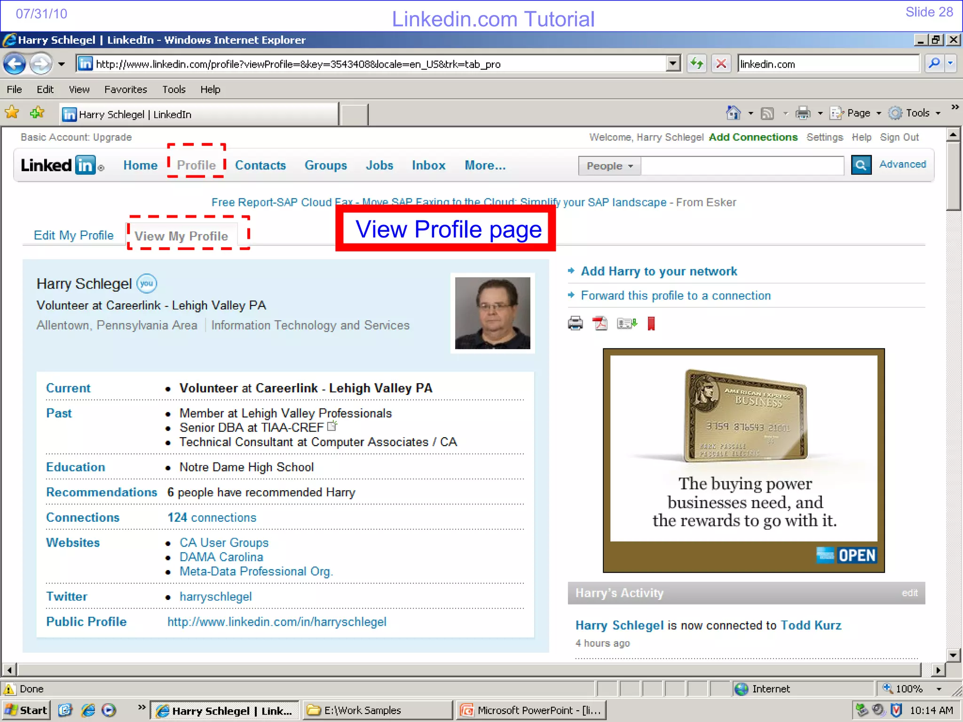
Task: Print this profile using printer icon
Action: [575, 323]
